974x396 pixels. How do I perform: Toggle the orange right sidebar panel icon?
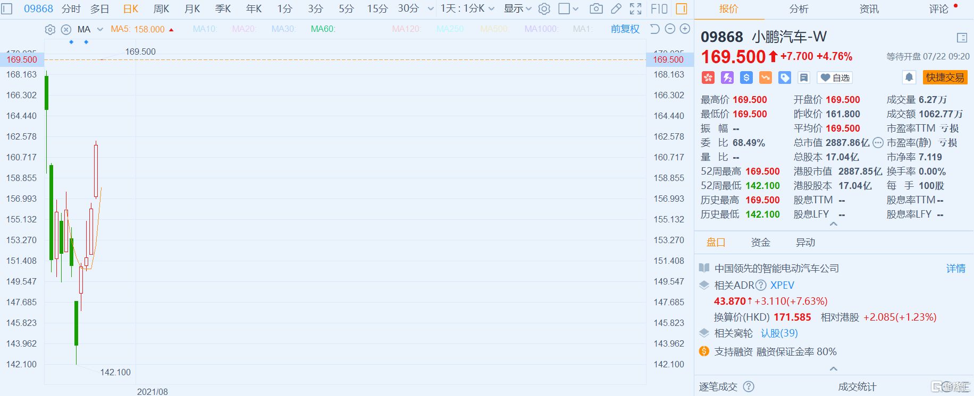682,9
